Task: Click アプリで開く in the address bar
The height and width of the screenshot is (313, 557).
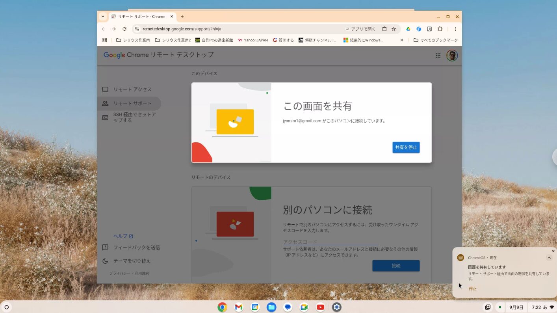Action: pyautogui.click(x=360, y=29)
